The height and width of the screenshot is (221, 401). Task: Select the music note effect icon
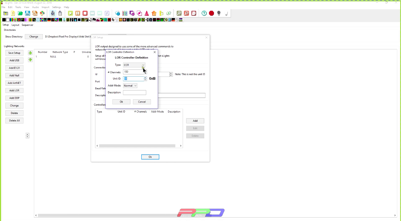[x=90, y=20]
